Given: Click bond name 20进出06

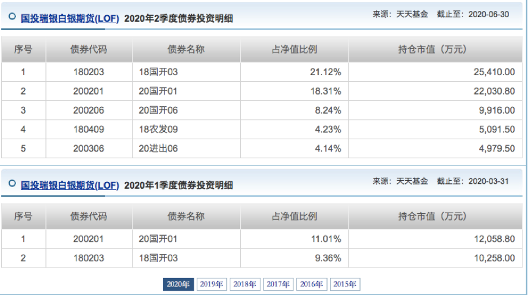Looking at the screenshot, I should 158,148.
